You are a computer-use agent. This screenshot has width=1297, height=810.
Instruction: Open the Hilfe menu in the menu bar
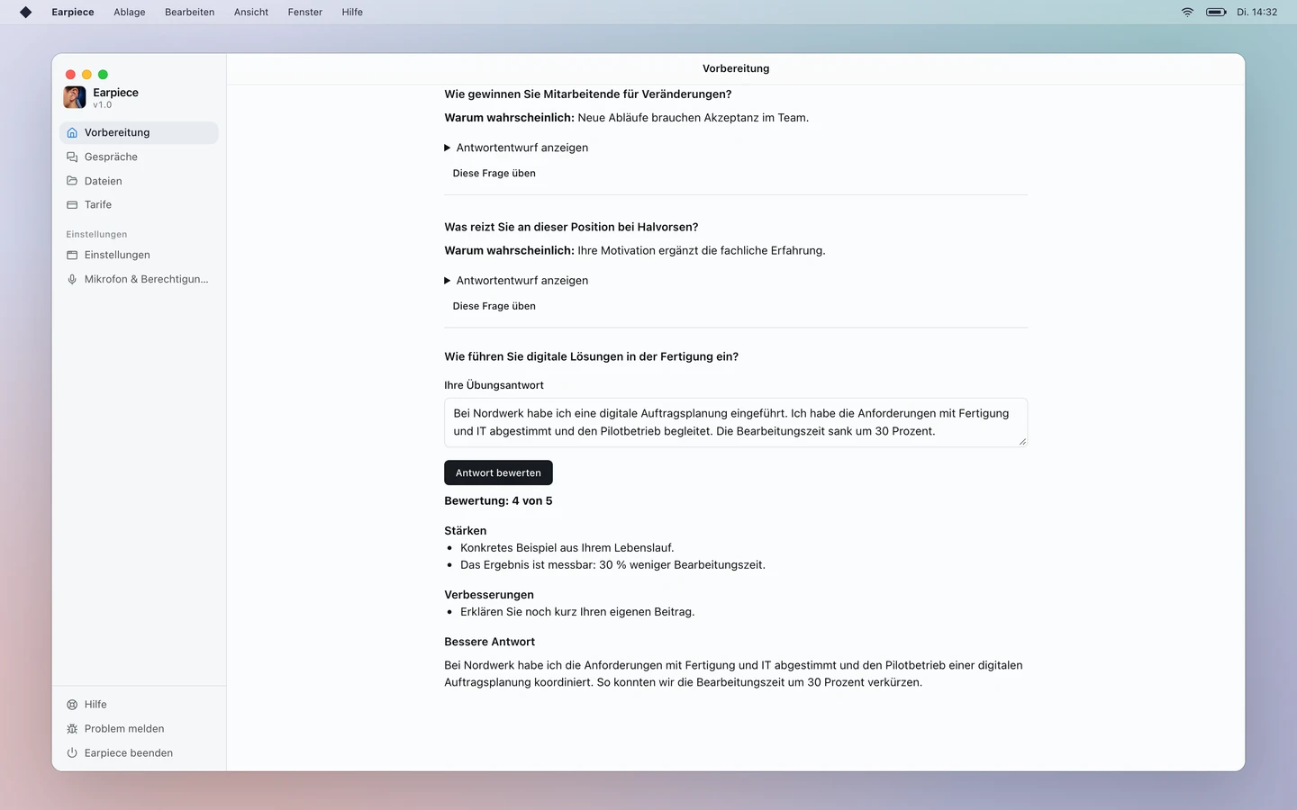[x=352, y=12]
